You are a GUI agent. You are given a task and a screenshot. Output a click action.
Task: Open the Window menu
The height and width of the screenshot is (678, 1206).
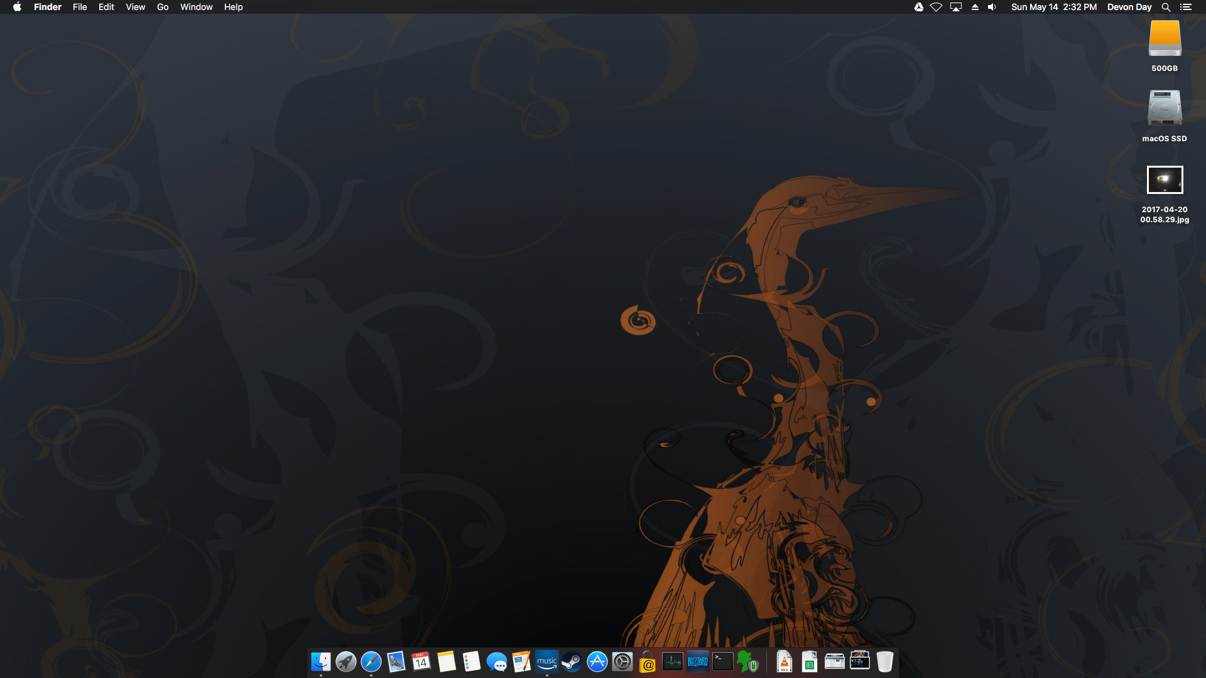click(x=196, y=7)
